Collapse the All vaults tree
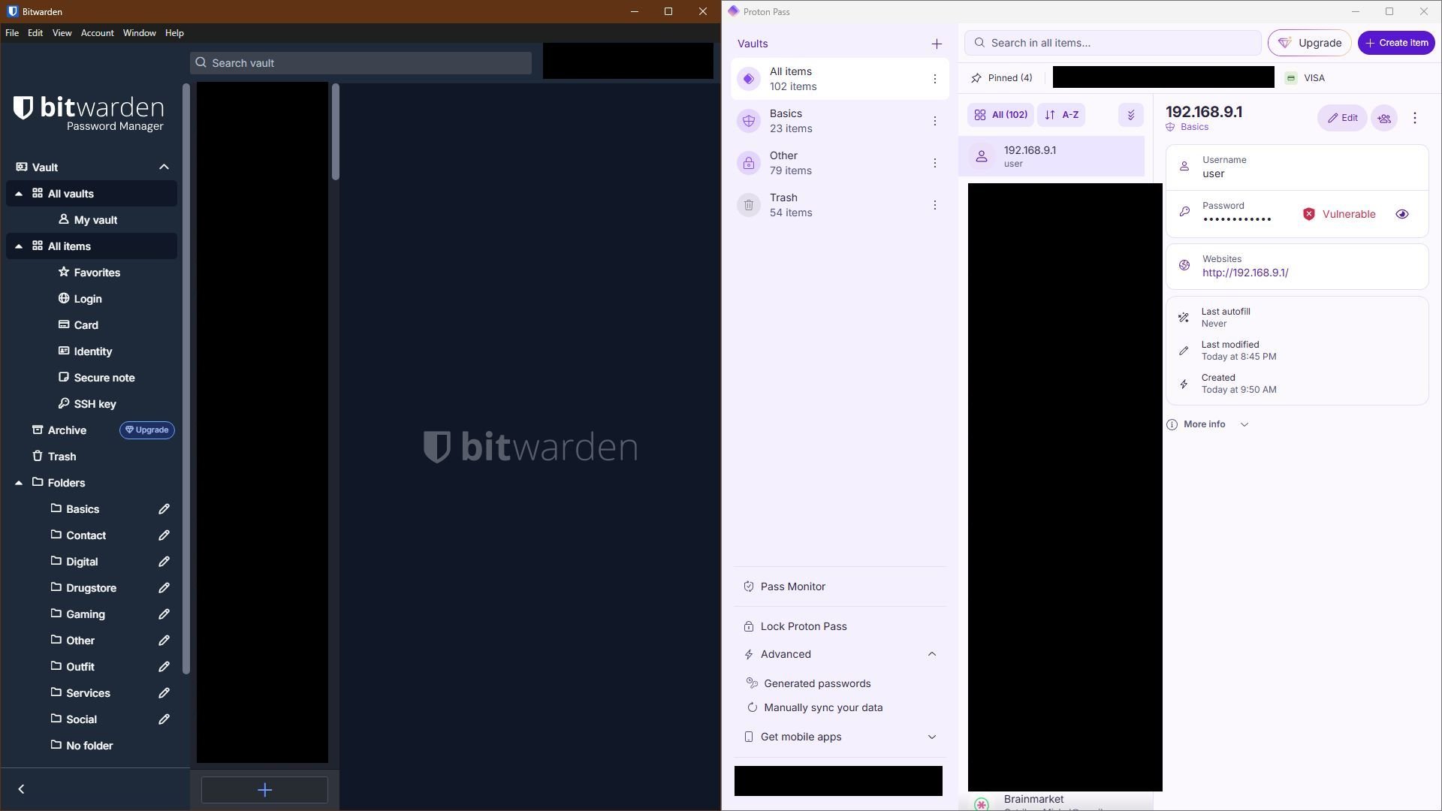 pyautogui.click(x=19, y=194)
